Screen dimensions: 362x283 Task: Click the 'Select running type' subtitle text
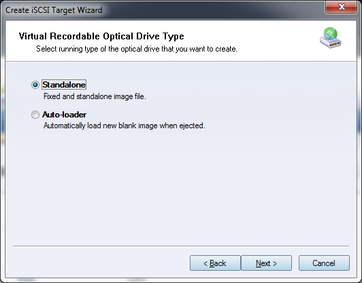[137, 49]
